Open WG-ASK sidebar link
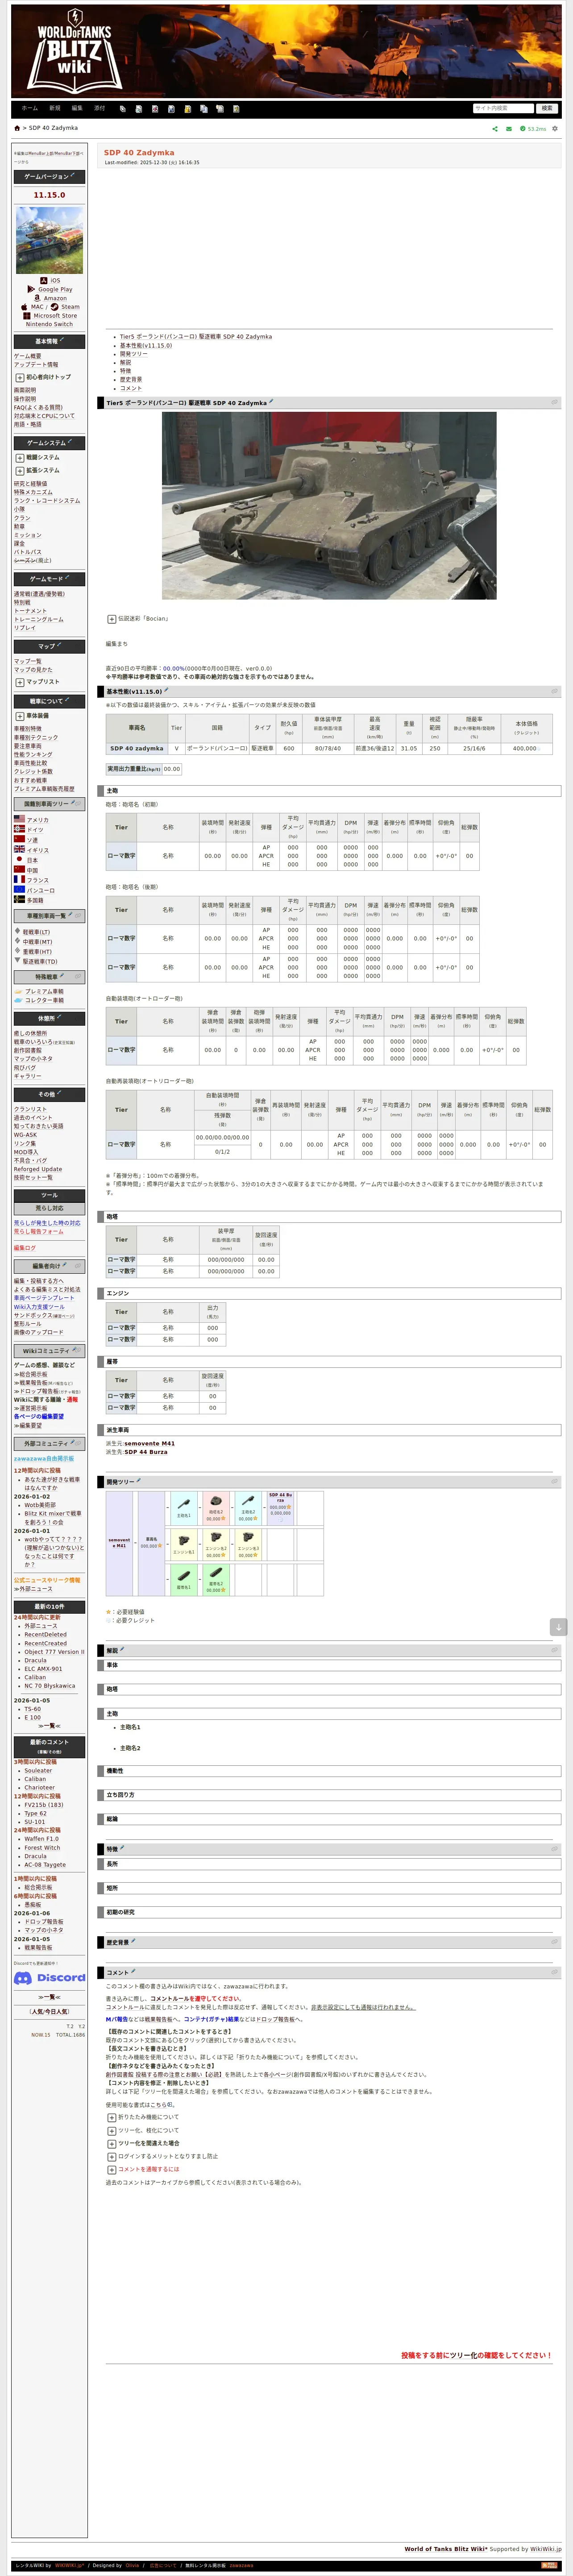This screenshot has width=573, height=2576. [x=25, y=1135]
